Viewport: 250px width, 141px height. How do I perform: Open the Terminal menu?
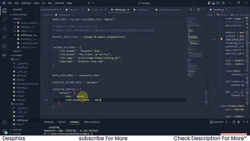pyautogui.click(x=59, y=3)
